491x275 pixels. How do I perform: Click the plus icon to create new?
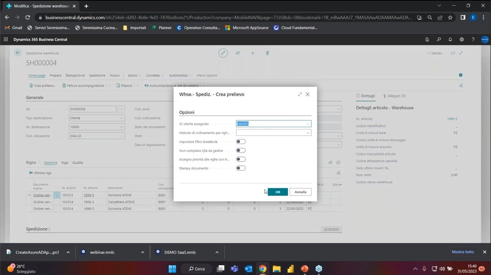(253, 53)
